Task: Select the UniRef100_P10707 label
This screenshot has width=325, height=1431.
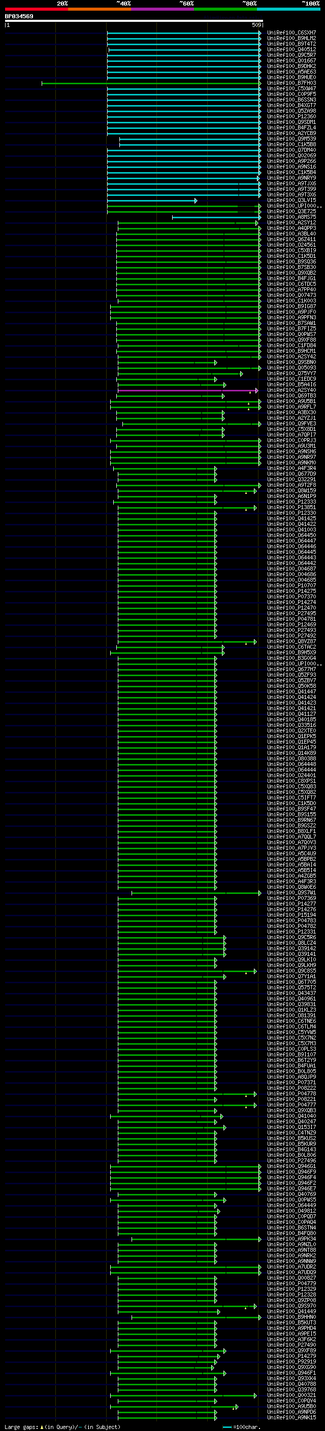Action: click(291, 585)
